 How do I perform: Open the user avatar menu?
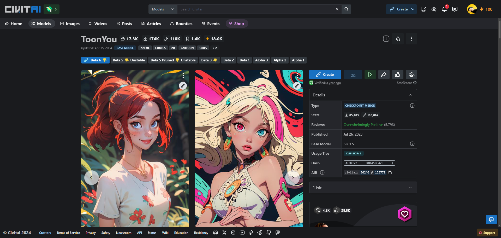click(x=472, y=9)
